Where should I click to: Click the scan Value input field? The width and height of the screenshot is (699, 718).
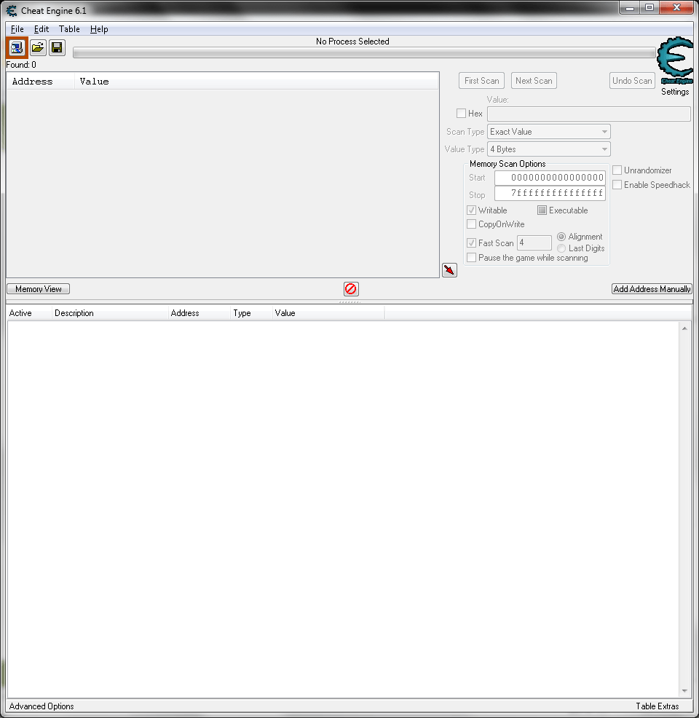tap(588, 114)
